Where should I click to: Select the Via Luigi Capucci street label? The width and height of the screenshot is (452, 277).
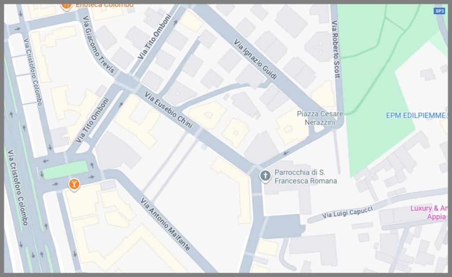347,212
